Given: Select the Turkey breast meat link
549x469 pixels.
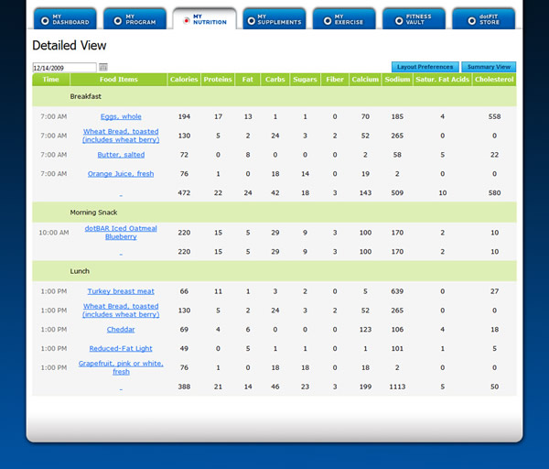Looking at the screenshot, I should (121, 291).
